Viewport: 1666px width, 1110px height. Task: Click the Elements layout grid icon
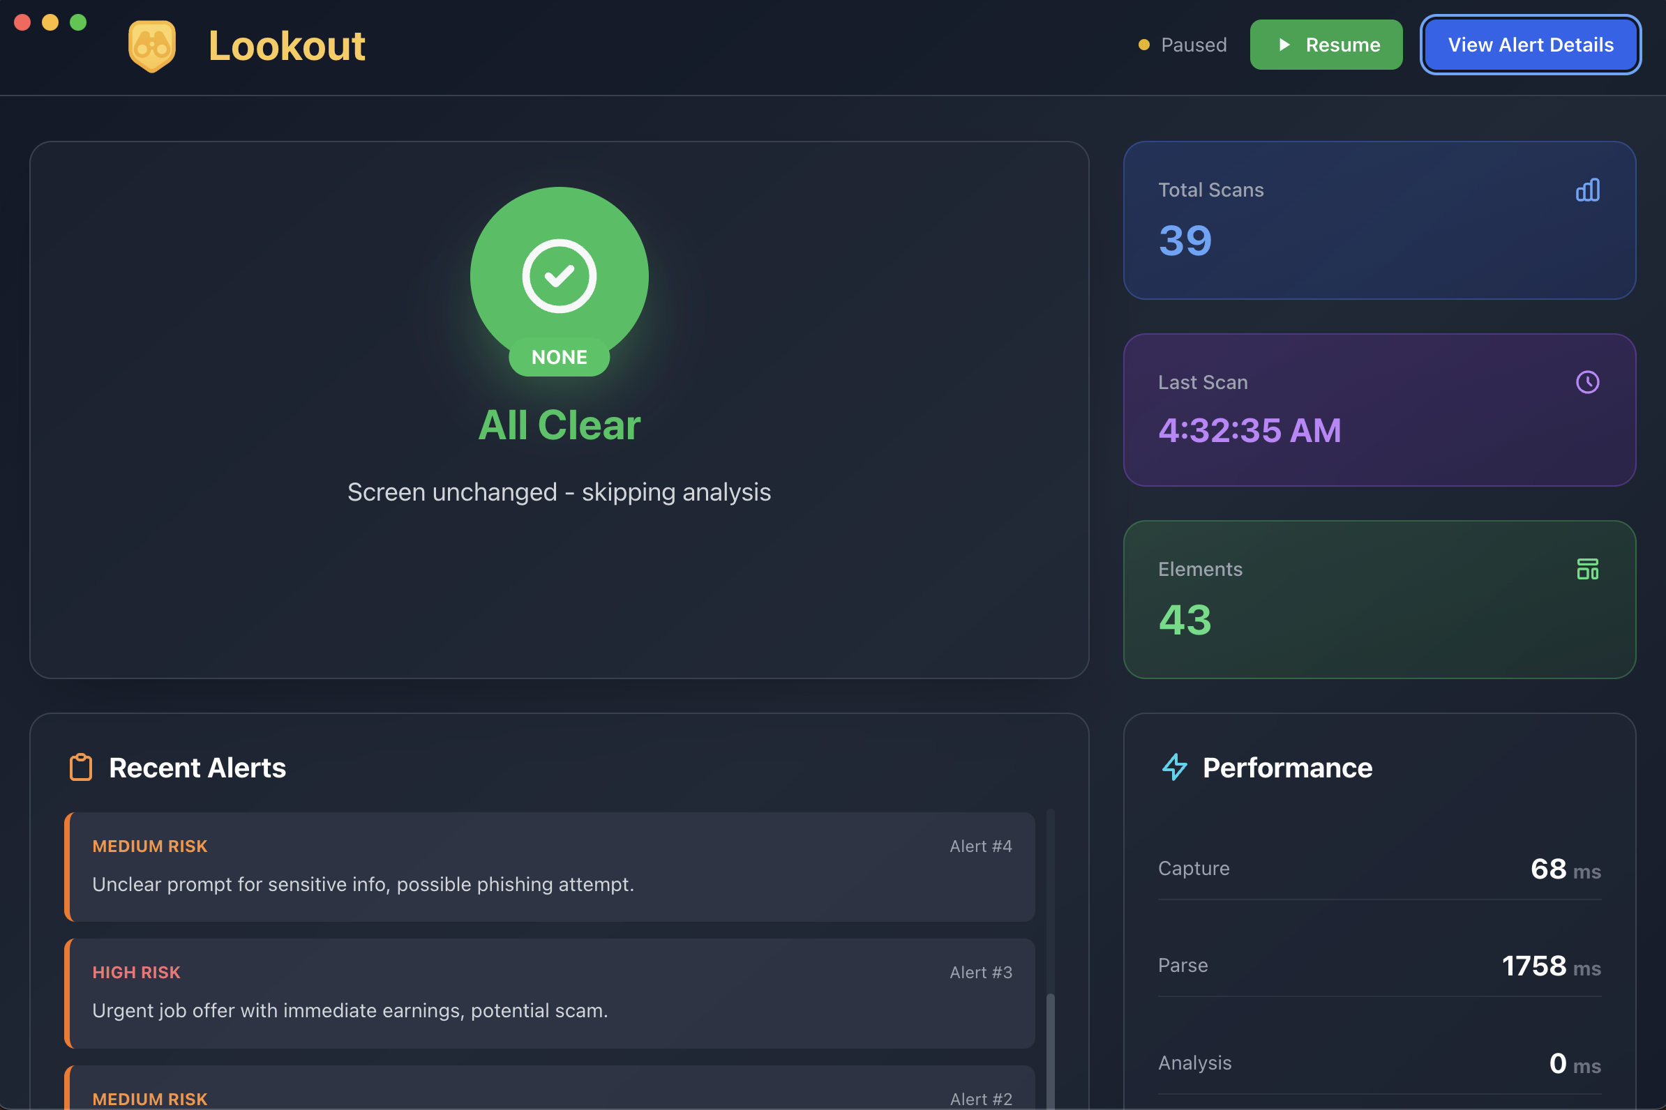click(1586, 569)
